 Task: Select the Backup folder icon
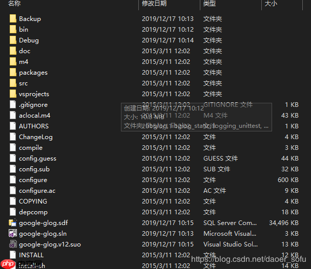click(x=13, y=18)
